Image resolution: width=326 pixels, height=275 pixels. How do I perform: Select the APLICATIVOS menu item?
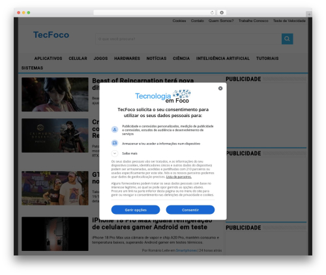(x=48, y=59)
